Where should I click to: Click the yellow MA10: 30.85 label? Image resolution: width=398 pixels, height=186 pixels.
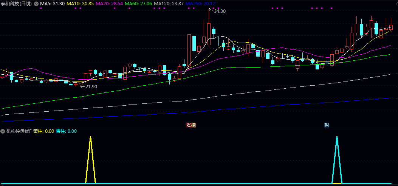pyautogui.click(x=80, y=3)
